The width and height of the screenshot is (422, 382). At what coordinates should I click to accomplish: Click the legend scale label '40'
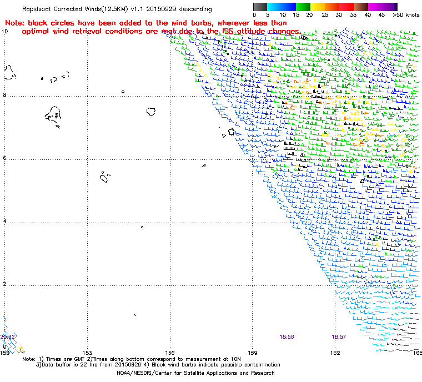click(368, 15)
